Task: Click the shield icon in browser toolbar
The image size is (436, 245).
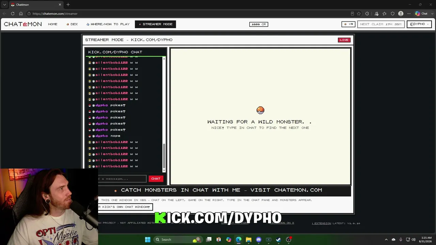Action: click(x=393, y=14)
